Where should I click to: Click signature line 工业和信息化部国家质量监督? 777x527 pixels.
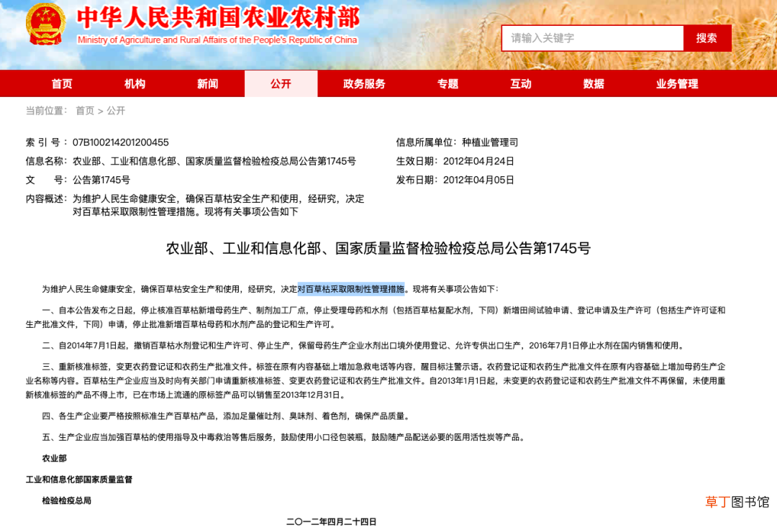tap(79, 480)
